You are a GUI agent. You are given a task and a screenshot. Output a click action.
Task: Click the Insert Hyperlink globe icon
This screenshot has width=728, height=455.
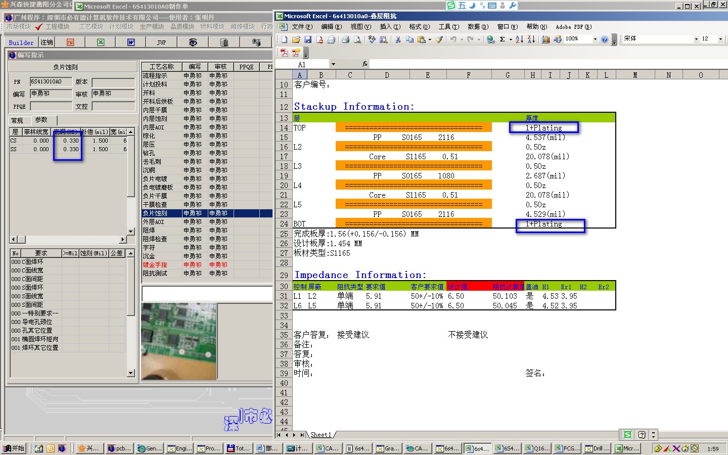click(490, 39)
